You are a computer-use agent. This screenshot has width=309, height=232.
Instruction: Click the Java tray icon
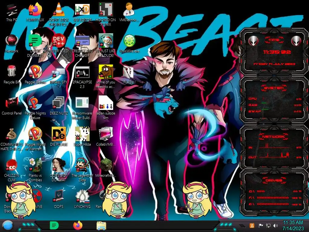[252, 225]
